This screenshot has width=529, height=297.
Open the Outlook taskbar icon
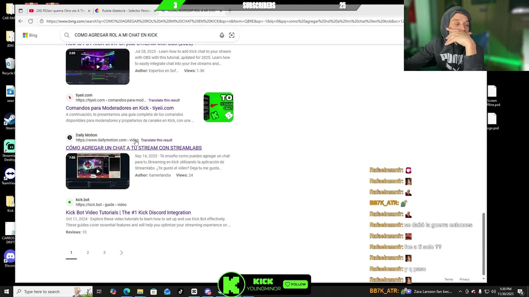pyautogui.click(x=167, y=292)
